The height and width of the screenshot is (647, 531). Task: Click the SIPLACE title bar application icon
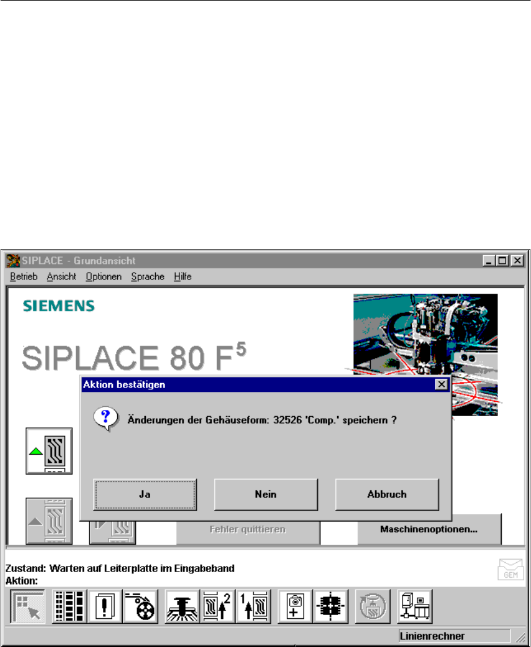point(13,261)
